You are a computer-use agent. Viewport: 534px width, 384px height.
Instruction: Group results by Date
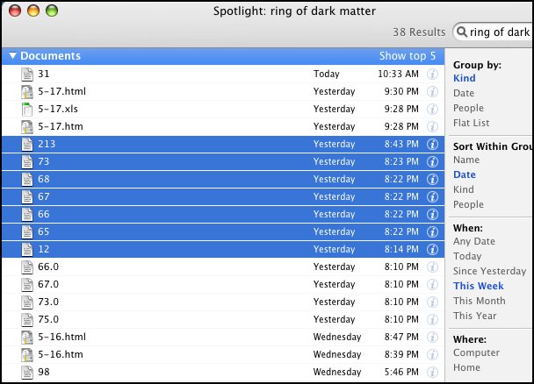464,93
